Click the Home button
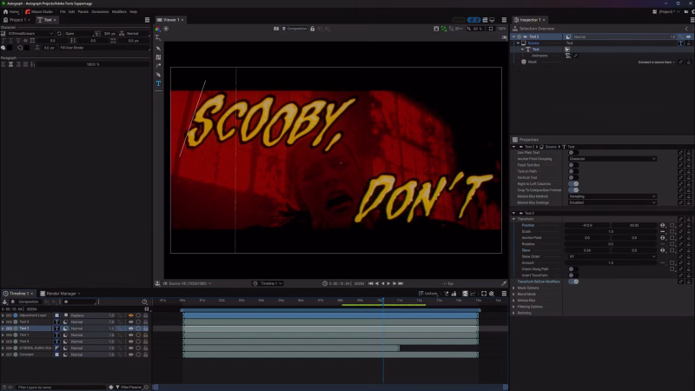The width and height of the screenshot is (695, 391). click(11, 12)
